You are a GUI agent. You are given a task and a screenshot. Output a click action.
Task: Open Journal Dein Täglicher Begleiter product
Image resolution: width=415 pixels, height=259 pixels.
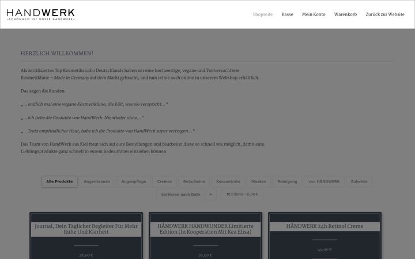[x=86, y=229]
